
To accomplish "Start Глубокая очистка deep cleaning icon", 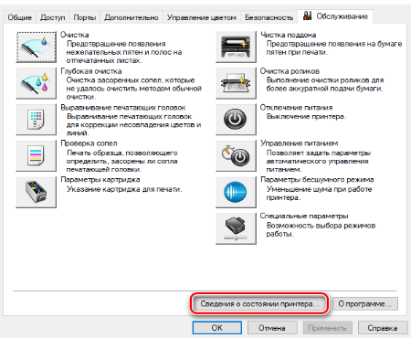I will [37, 83].
